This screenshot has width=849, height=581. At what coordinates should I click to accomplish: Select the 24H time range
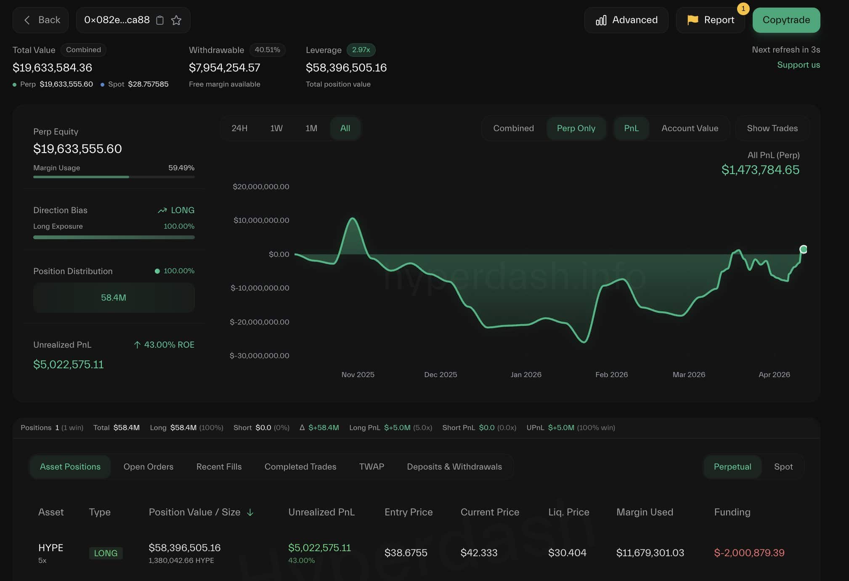239,128
